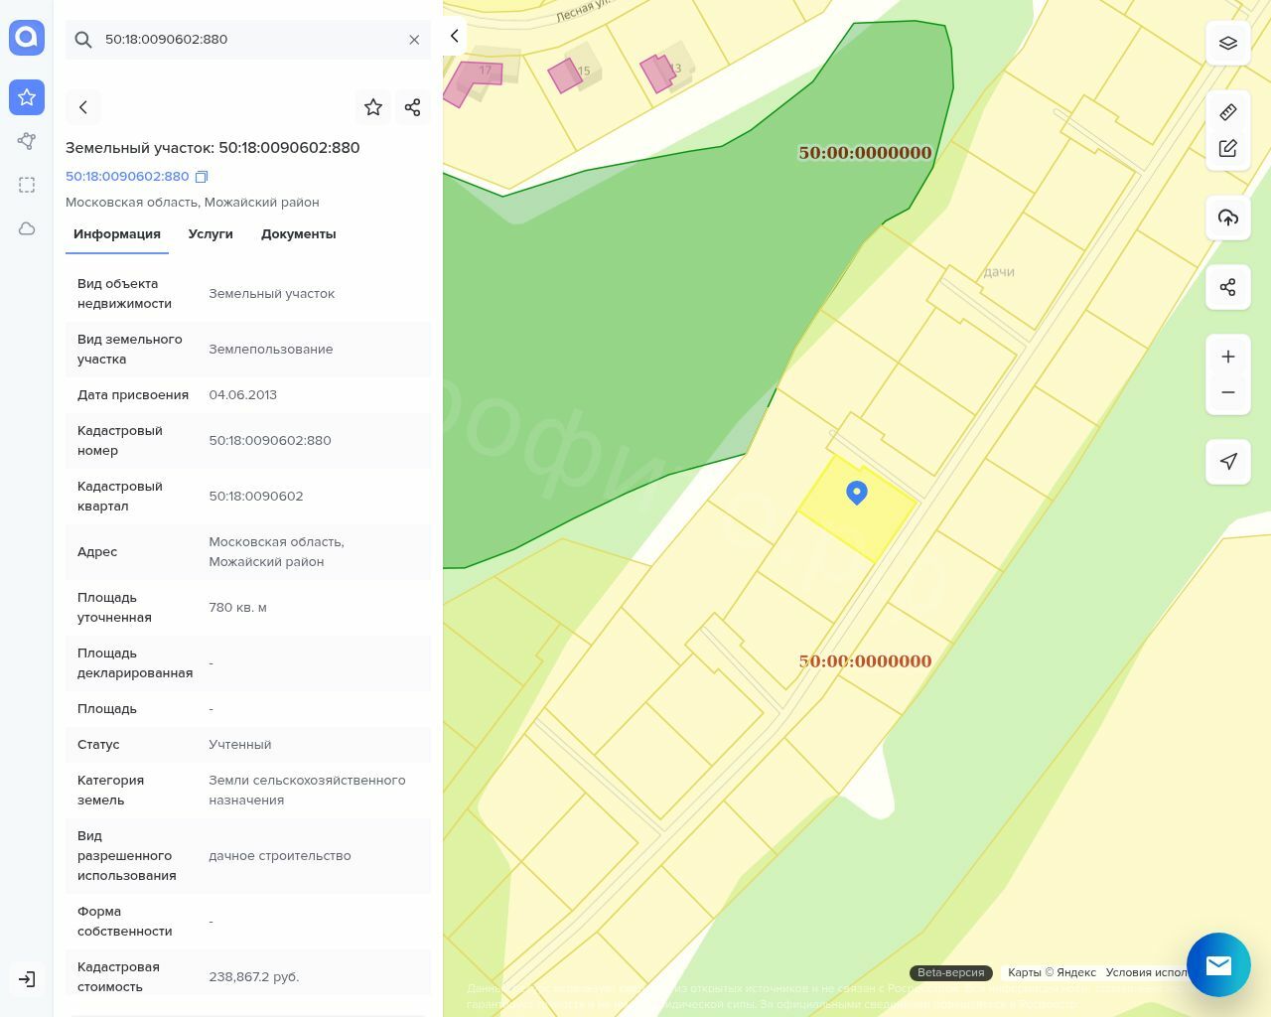The image size is (1271, 1017).
Task: Click the draw/edit on map icon
Action: (1227, 148)
